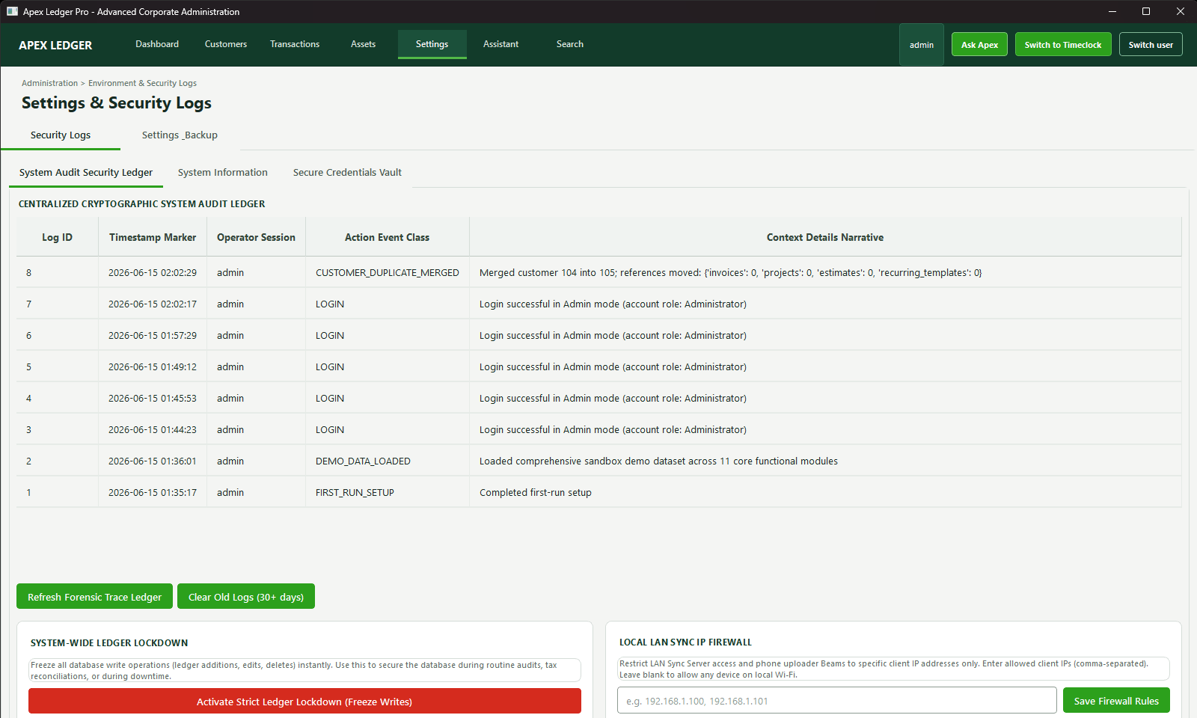The image size is (1197, 718).
Task: Click the Action Event Class column header
Action: click(x=388, y=237)
